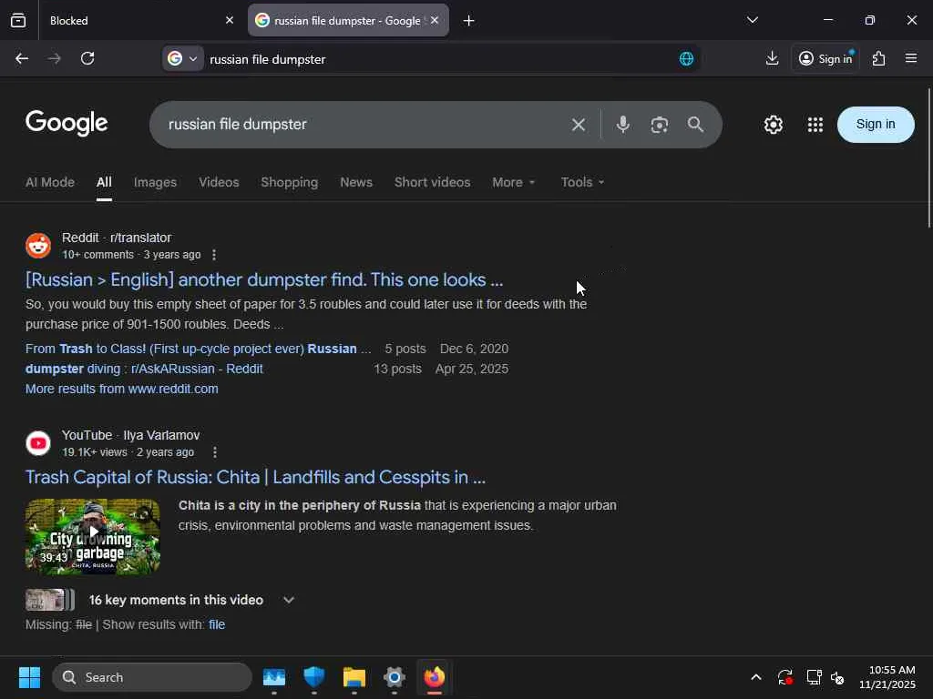933x699 pixels.
Task: Expand the More search filters
Action: pyautogui.click(x=514, y=182)
